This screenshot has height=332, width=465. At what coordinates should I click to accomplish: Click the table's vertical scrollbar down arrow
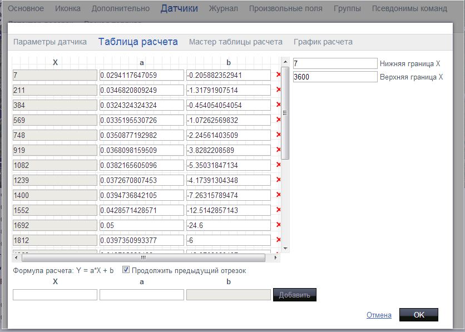[285, 248]
